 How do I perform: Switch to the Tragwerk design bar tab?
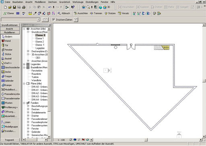coord(10,140)
